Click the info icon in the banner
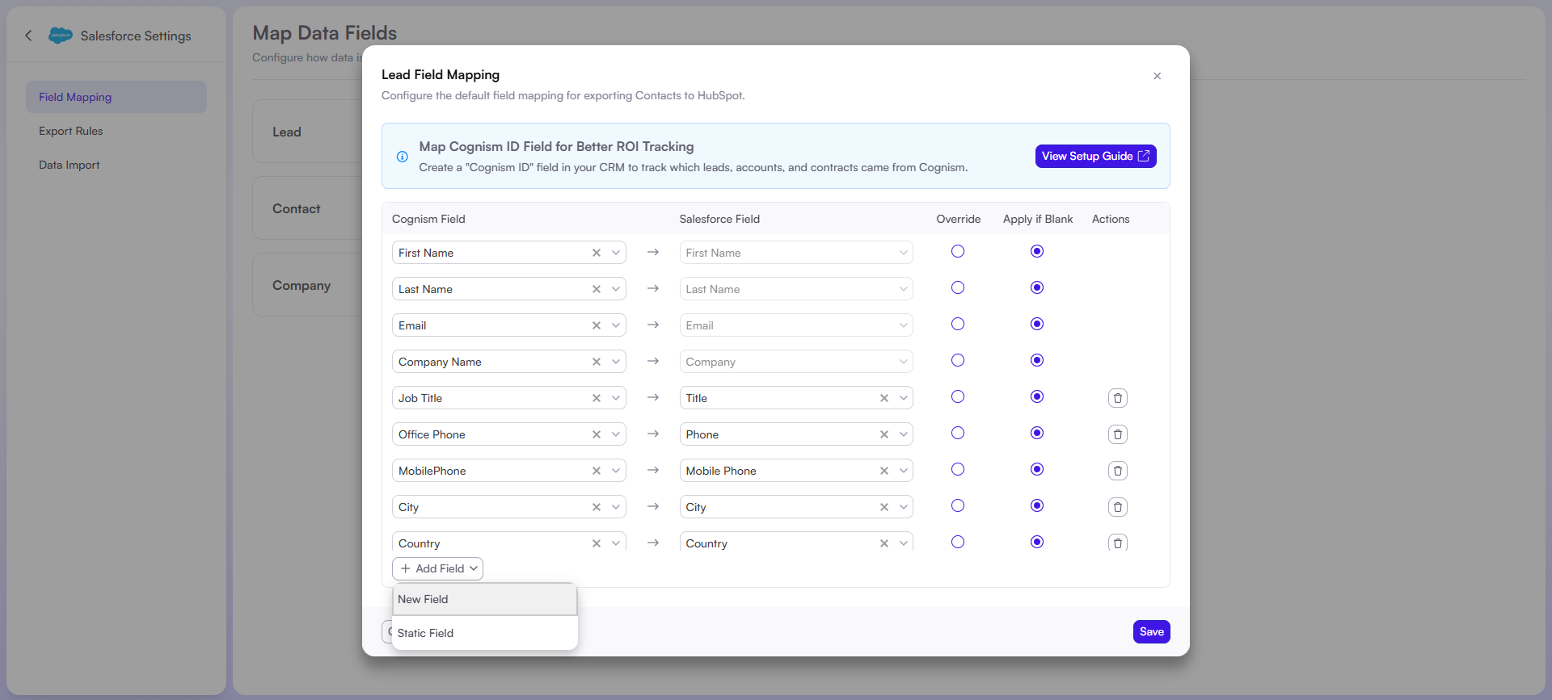The image size is (1552, 700). 402,157
